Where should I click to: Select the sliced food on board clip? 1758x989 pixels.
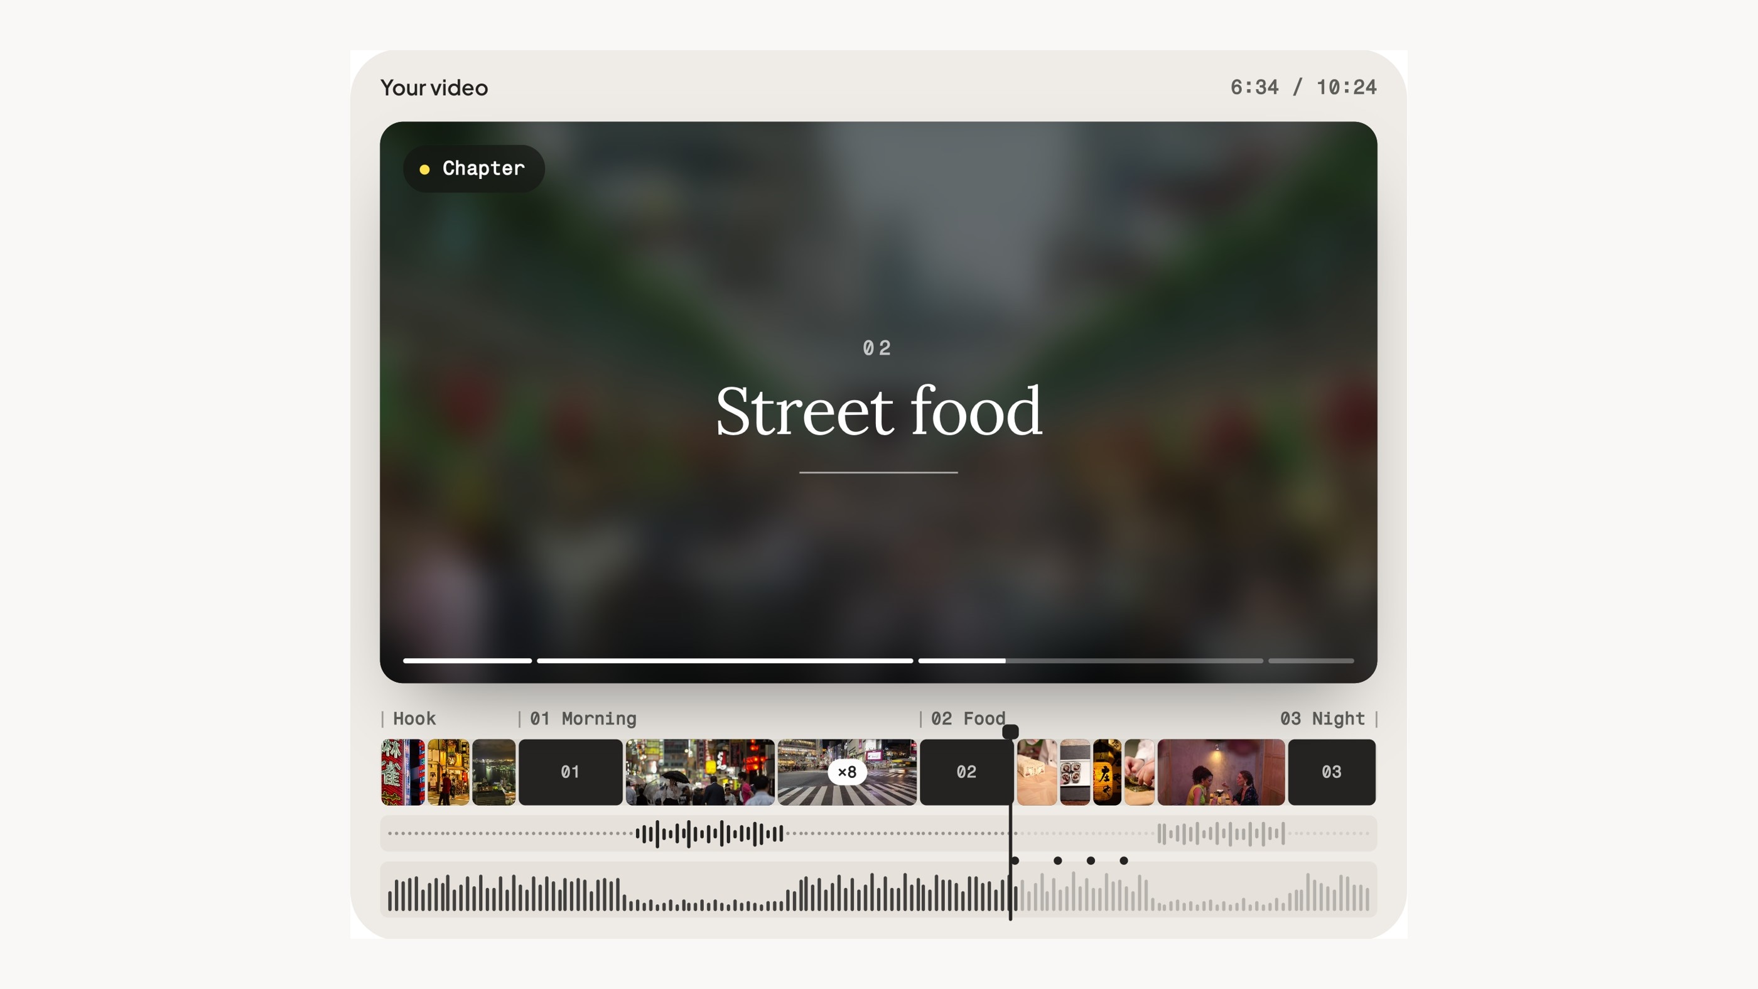click(x=1037, y=772)
